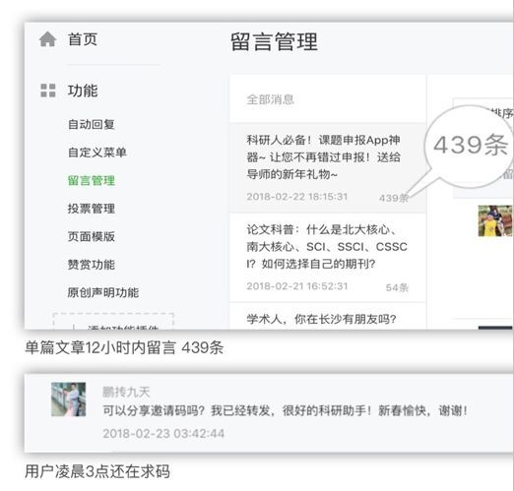
Task: Open 自定义菜单 in sidebar
Action: tap(97, 153)
